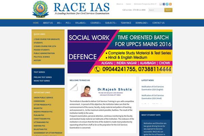
Task: Open the UPPCS Mains 2016 banner slide
Action: [120, 51]
